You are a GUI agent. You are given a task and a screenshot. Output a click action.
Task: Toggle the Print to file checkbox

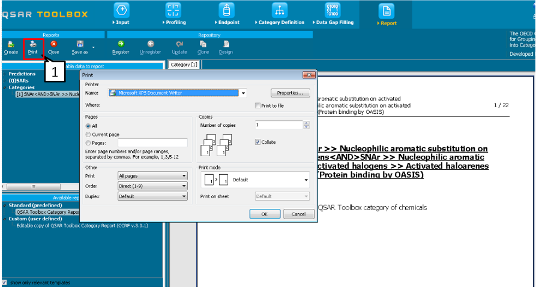(x=257, y=105)
